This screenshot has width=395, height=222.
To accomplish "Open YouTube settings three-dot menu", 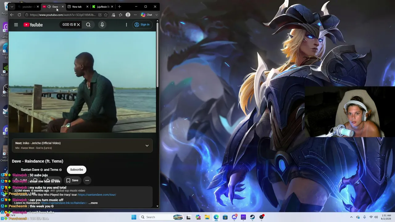I will tap(127, 25).
